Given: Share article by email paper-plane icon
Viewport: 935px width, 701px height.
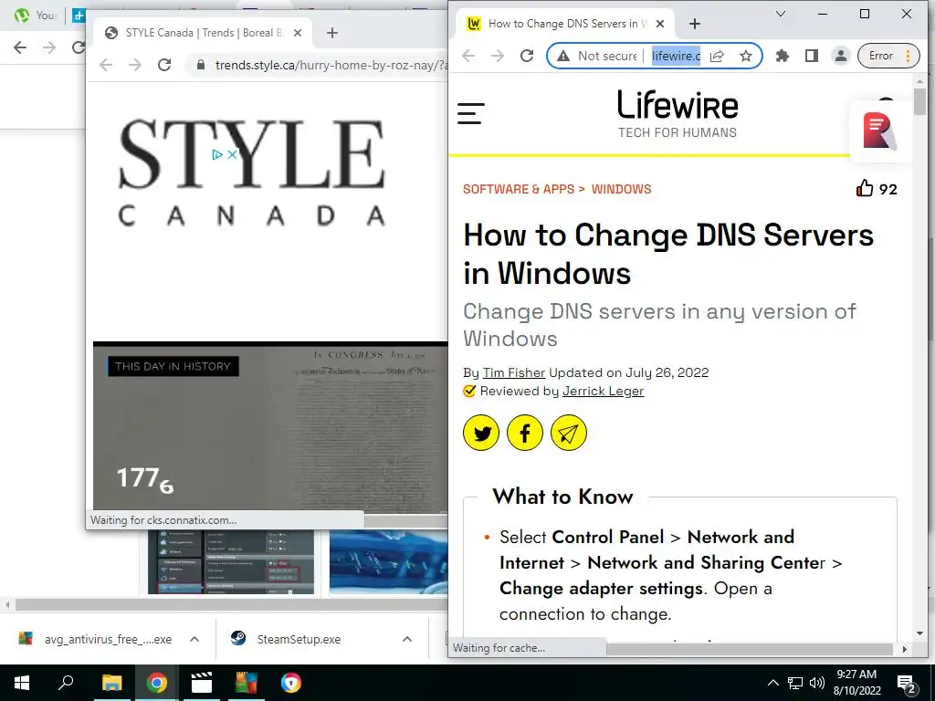Looking at the screenshot, I should (x=568, y=433).
